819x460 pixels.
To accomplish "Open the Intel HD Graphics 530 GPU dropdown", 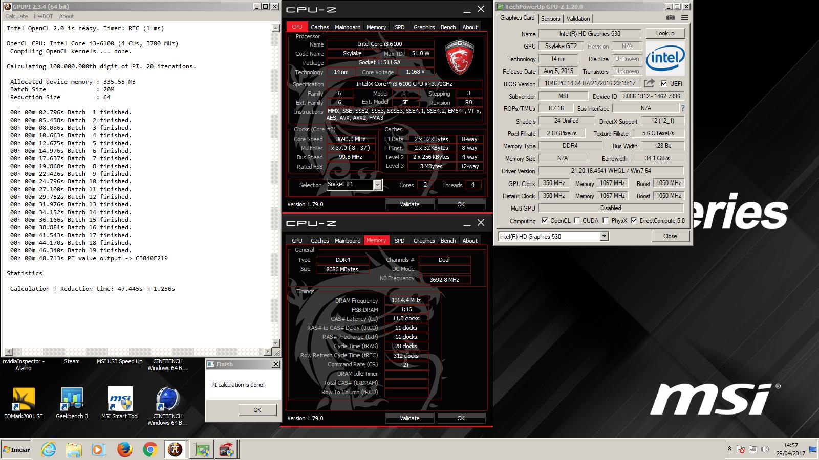I will [x=604, y=236].
